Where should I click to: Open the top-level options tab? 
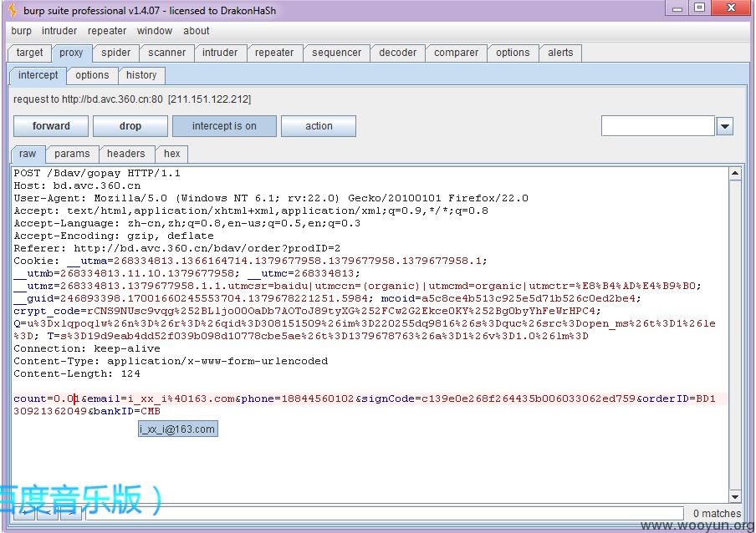(x=513, y=53)
